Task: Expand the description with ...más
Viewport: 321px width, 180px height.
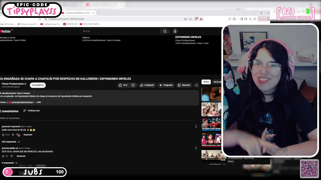Action: (38, 102)
